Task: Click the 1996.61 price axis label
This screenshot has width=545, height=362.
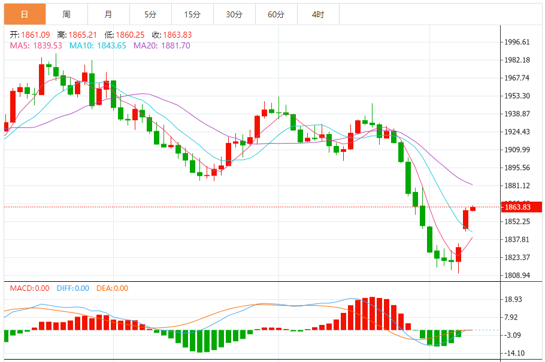Action: [517, 42]
